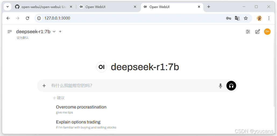Open the Chrome profile avatar
Viewport: 277px width, 136px height.
click(259, 18)
